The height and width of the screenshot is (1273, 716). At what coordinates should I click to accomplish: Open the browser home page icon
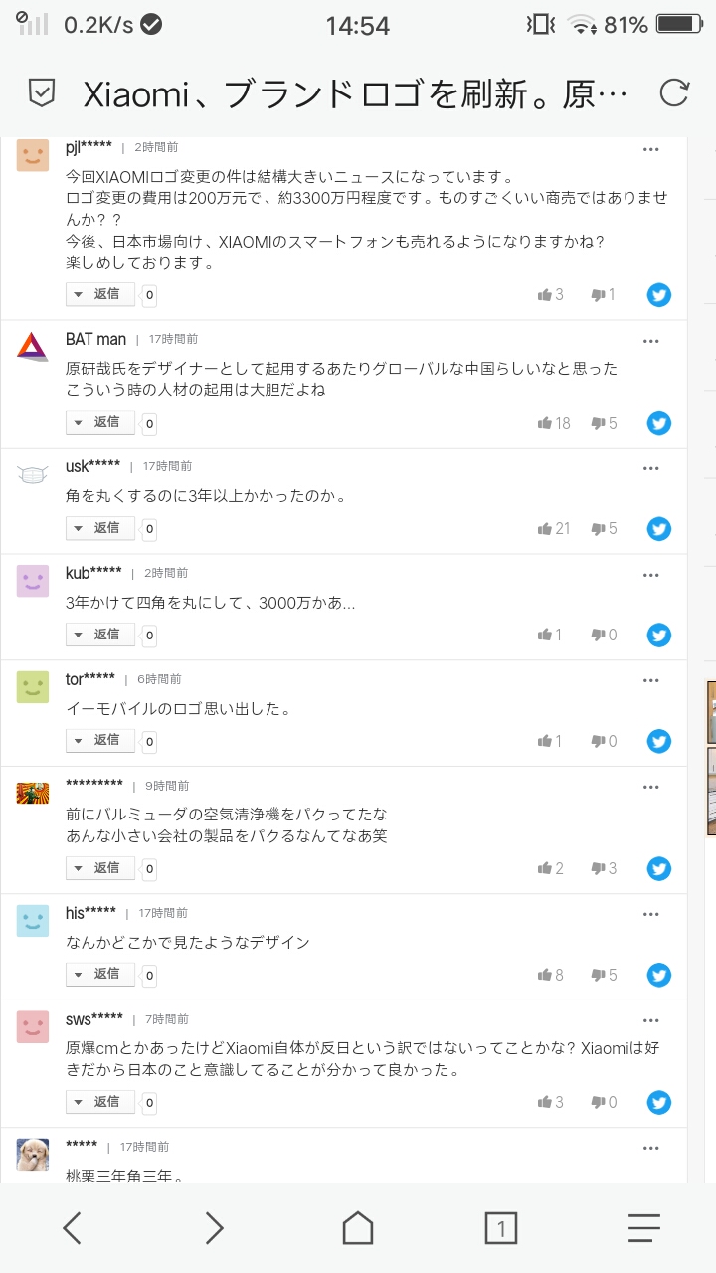point(358,1228)
